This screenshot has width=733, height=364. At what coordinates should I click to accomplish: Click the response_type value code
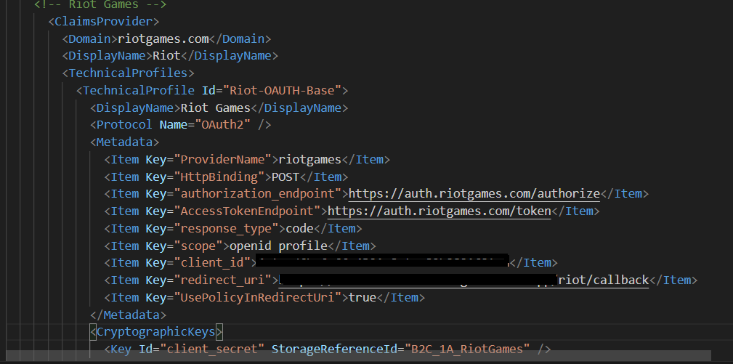click(x=299, y=228)
